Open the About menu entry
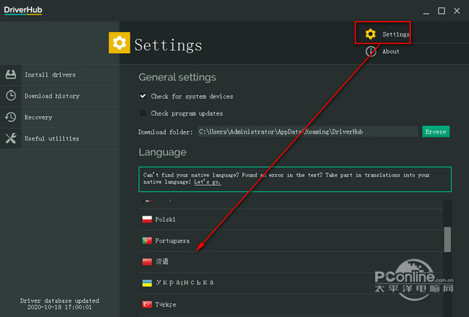Viewport: 469px width, 317px height. coord(391,52)
